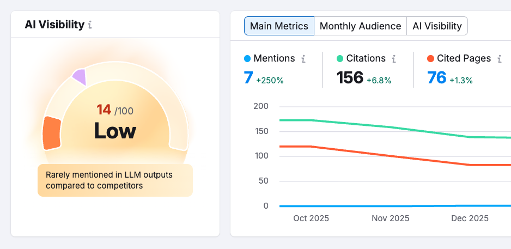The height and width of the screenshot is (249, 511).
Task: Select the purple segment on the gauge
Action: point(80,77)
